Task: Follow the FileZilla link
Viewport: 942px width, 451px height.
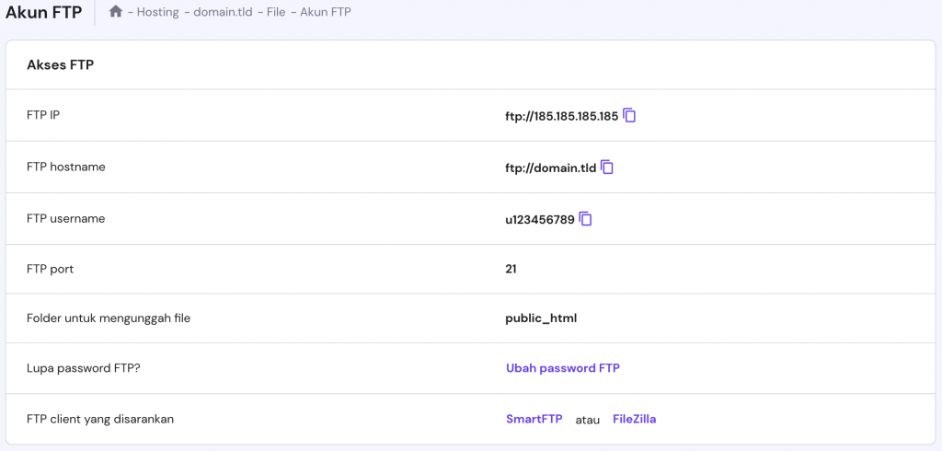Action: pos(634,419)
